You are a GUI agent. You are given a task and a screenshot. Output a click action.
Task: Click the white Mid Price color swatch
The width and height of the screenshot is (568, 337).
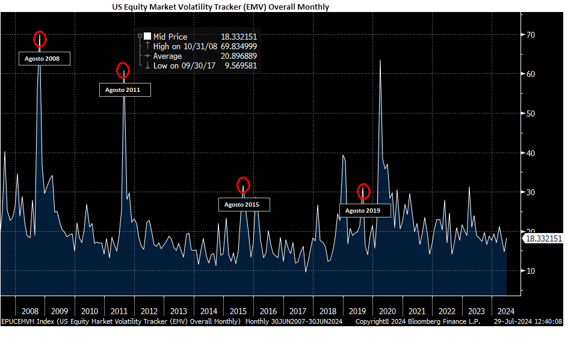coord(147,36)
